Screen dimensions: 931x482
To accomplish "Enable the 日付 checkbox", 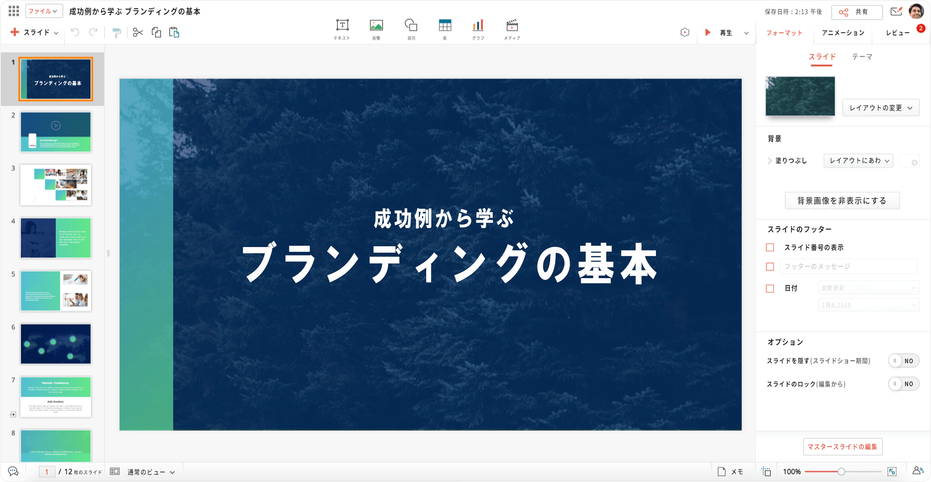I will coord(770,289).
